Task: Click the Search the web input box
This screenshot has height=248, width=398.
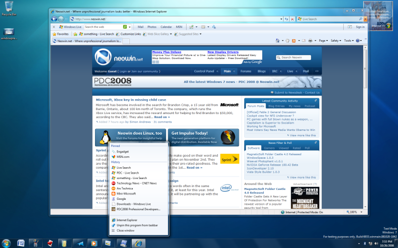Action: pyautogui.click(x=103, y=27)
